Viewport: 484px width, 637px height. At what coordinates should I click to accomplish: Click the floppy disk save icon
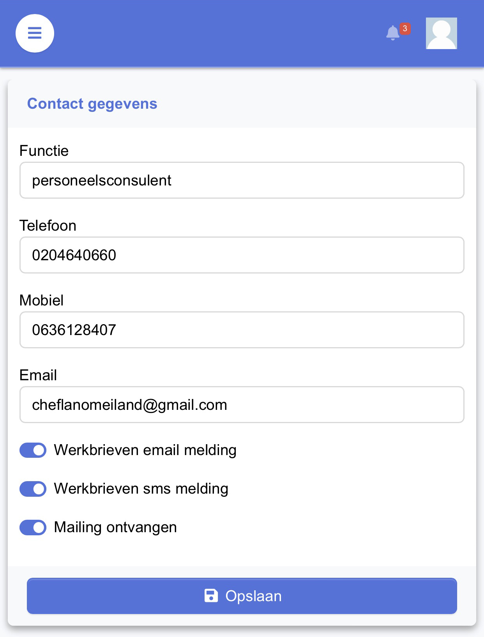pos(211,596)
